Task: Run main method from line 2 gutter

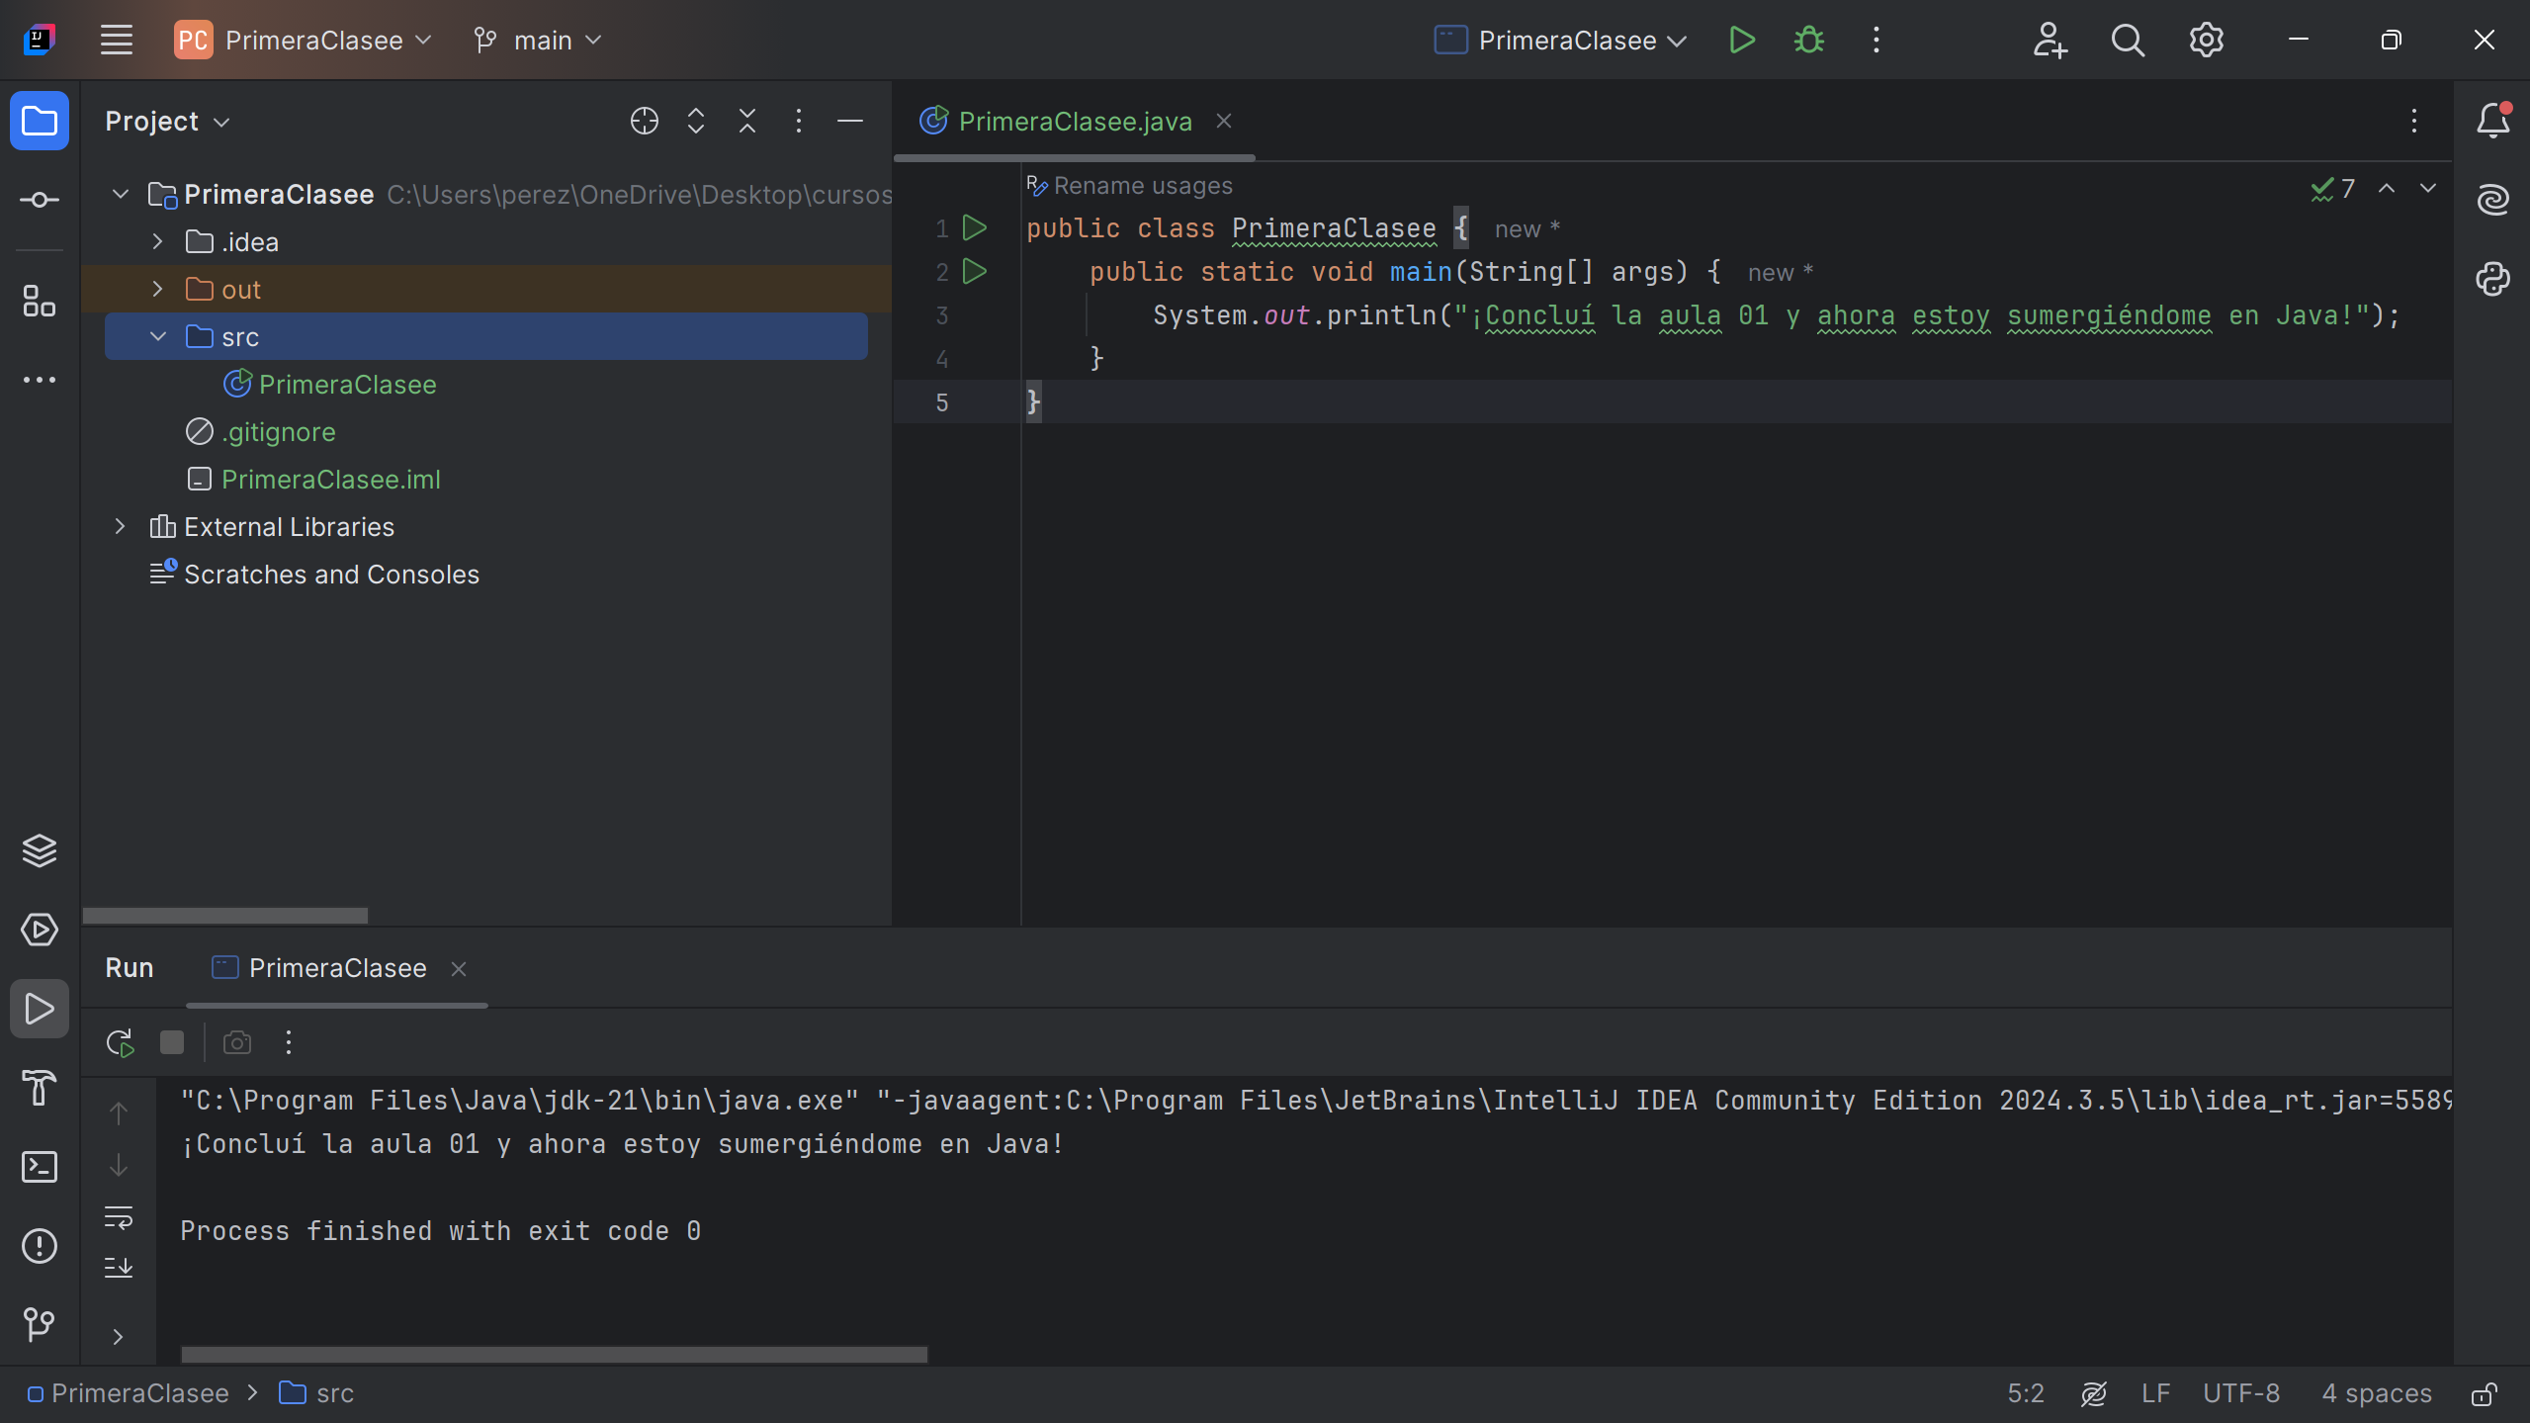Action: click(x=975, y=271)
